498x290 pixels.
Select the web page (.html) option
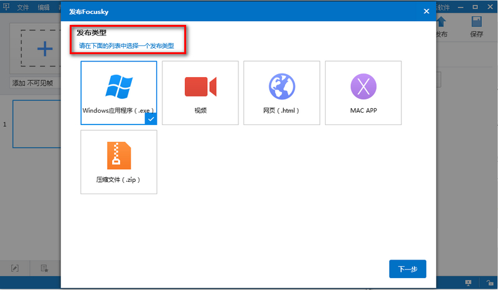coord(281,92)
